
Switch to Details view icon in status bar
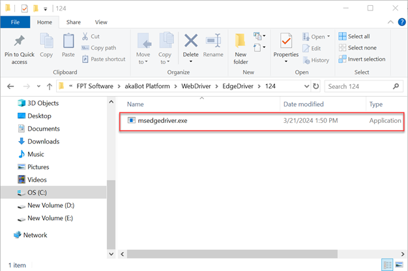pyautogui.click(x=387, y=265)
